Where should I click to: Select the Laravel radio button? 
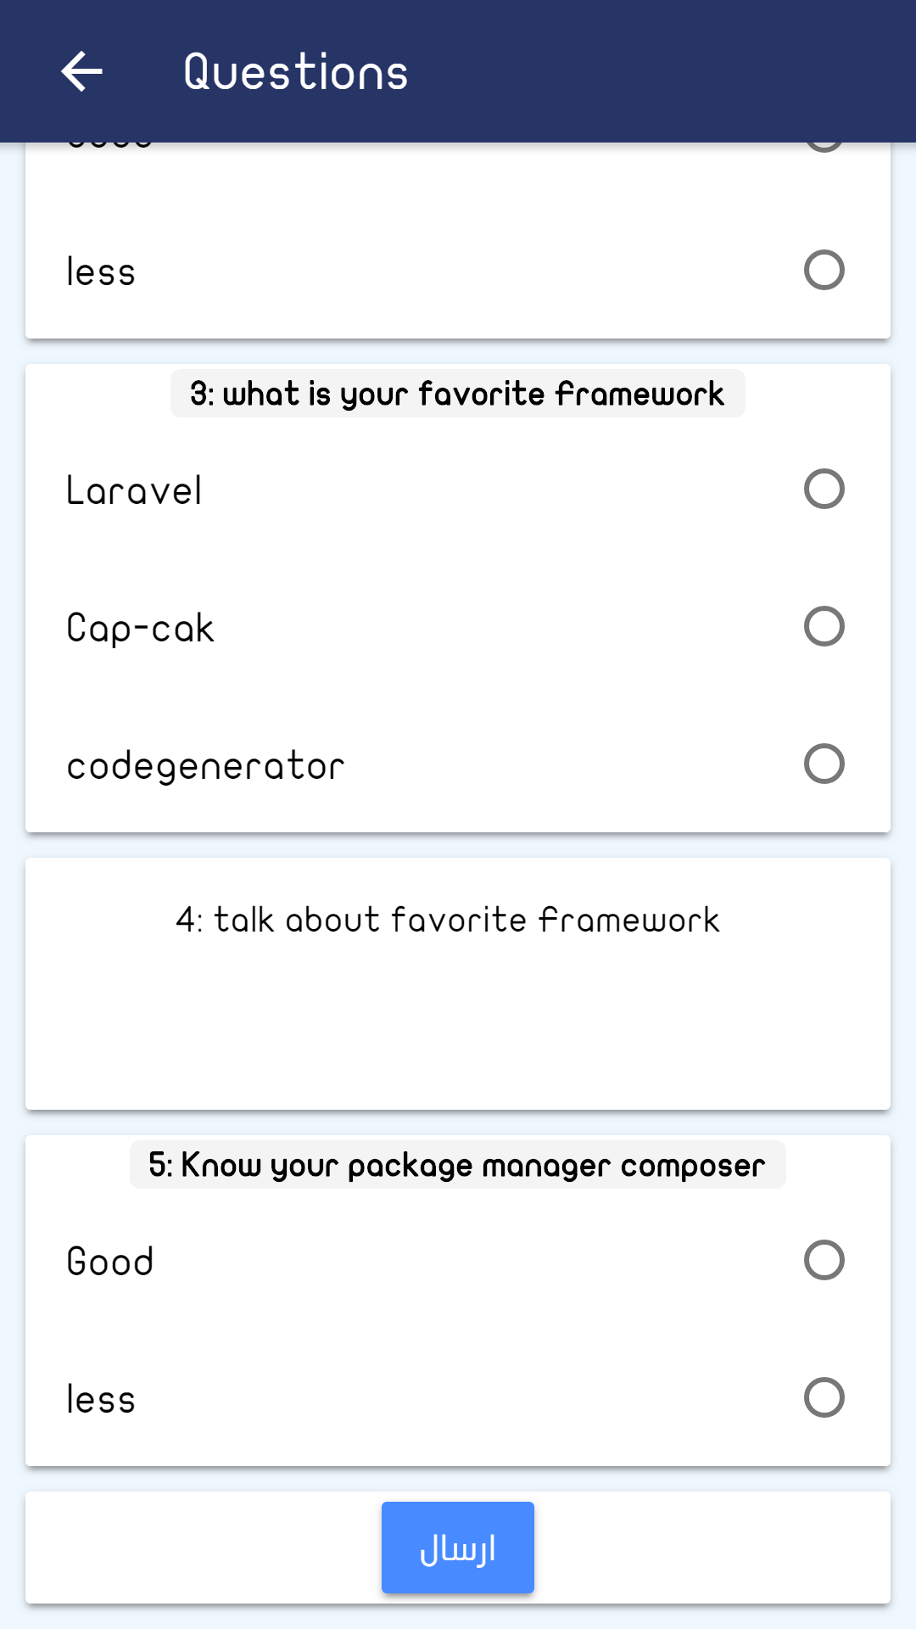point(824,489)
